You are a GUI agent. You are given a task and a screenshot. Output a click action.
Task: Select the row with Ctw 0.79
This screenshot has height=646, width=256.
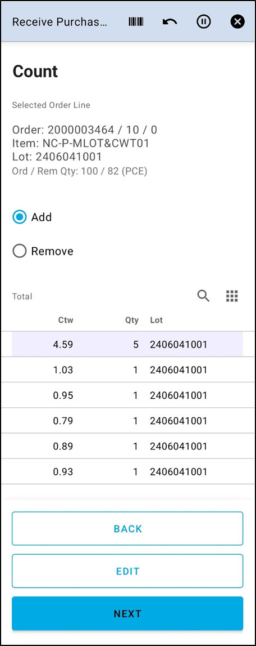click(x=127, y=421)
